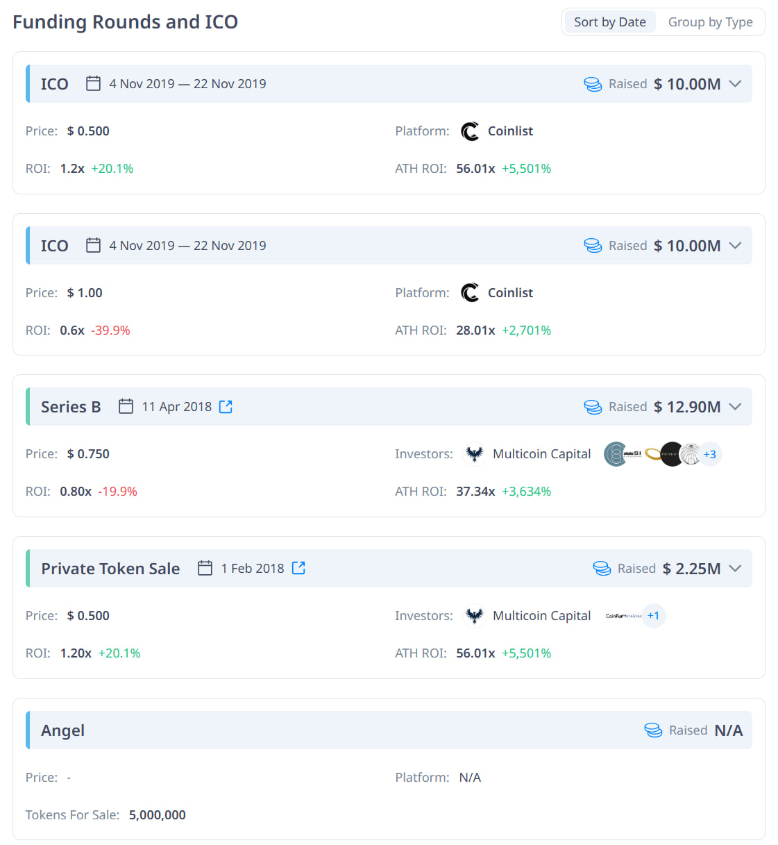The height and width of the screenshot is (845, 778).
Task: Show +3 more Series B investors
Action: (x=710, y=454)
